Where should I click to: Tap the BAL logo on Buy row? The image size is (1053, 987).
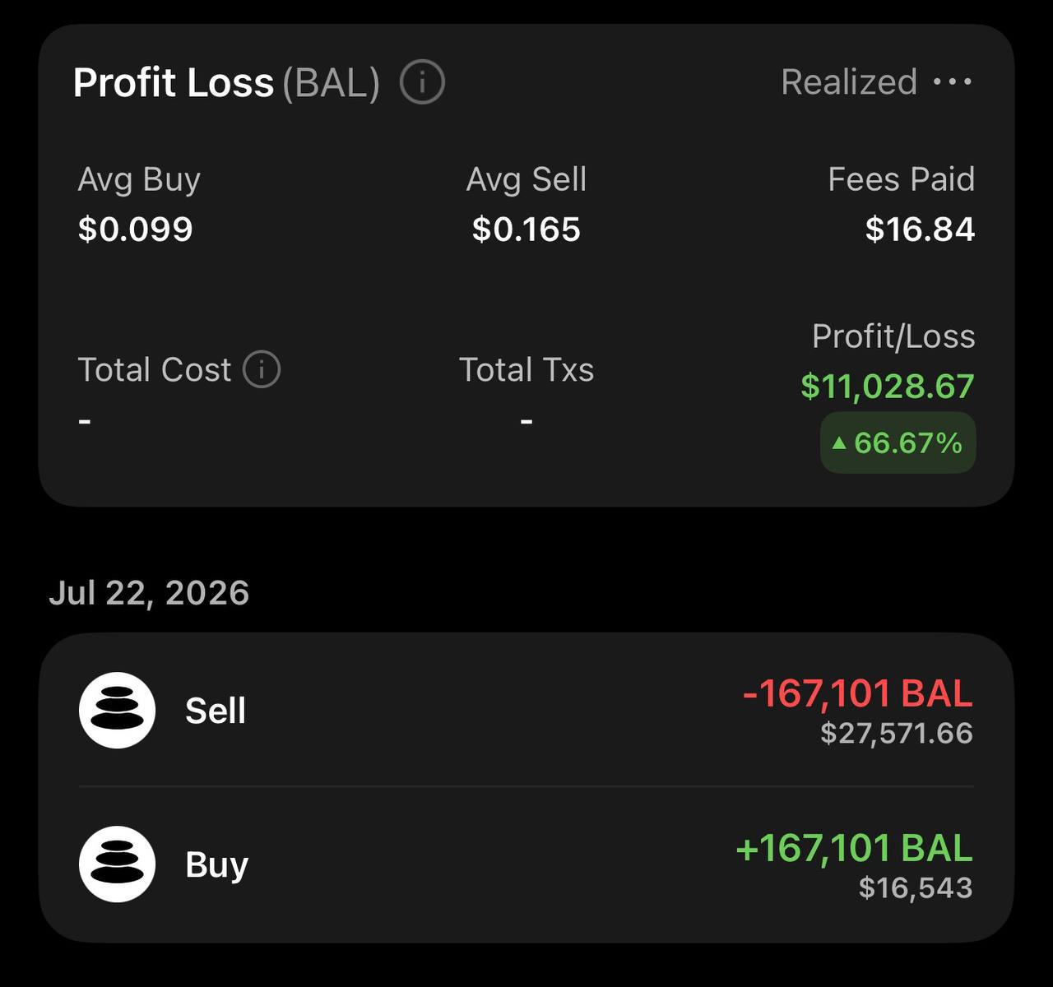click(x=117, y=864)
